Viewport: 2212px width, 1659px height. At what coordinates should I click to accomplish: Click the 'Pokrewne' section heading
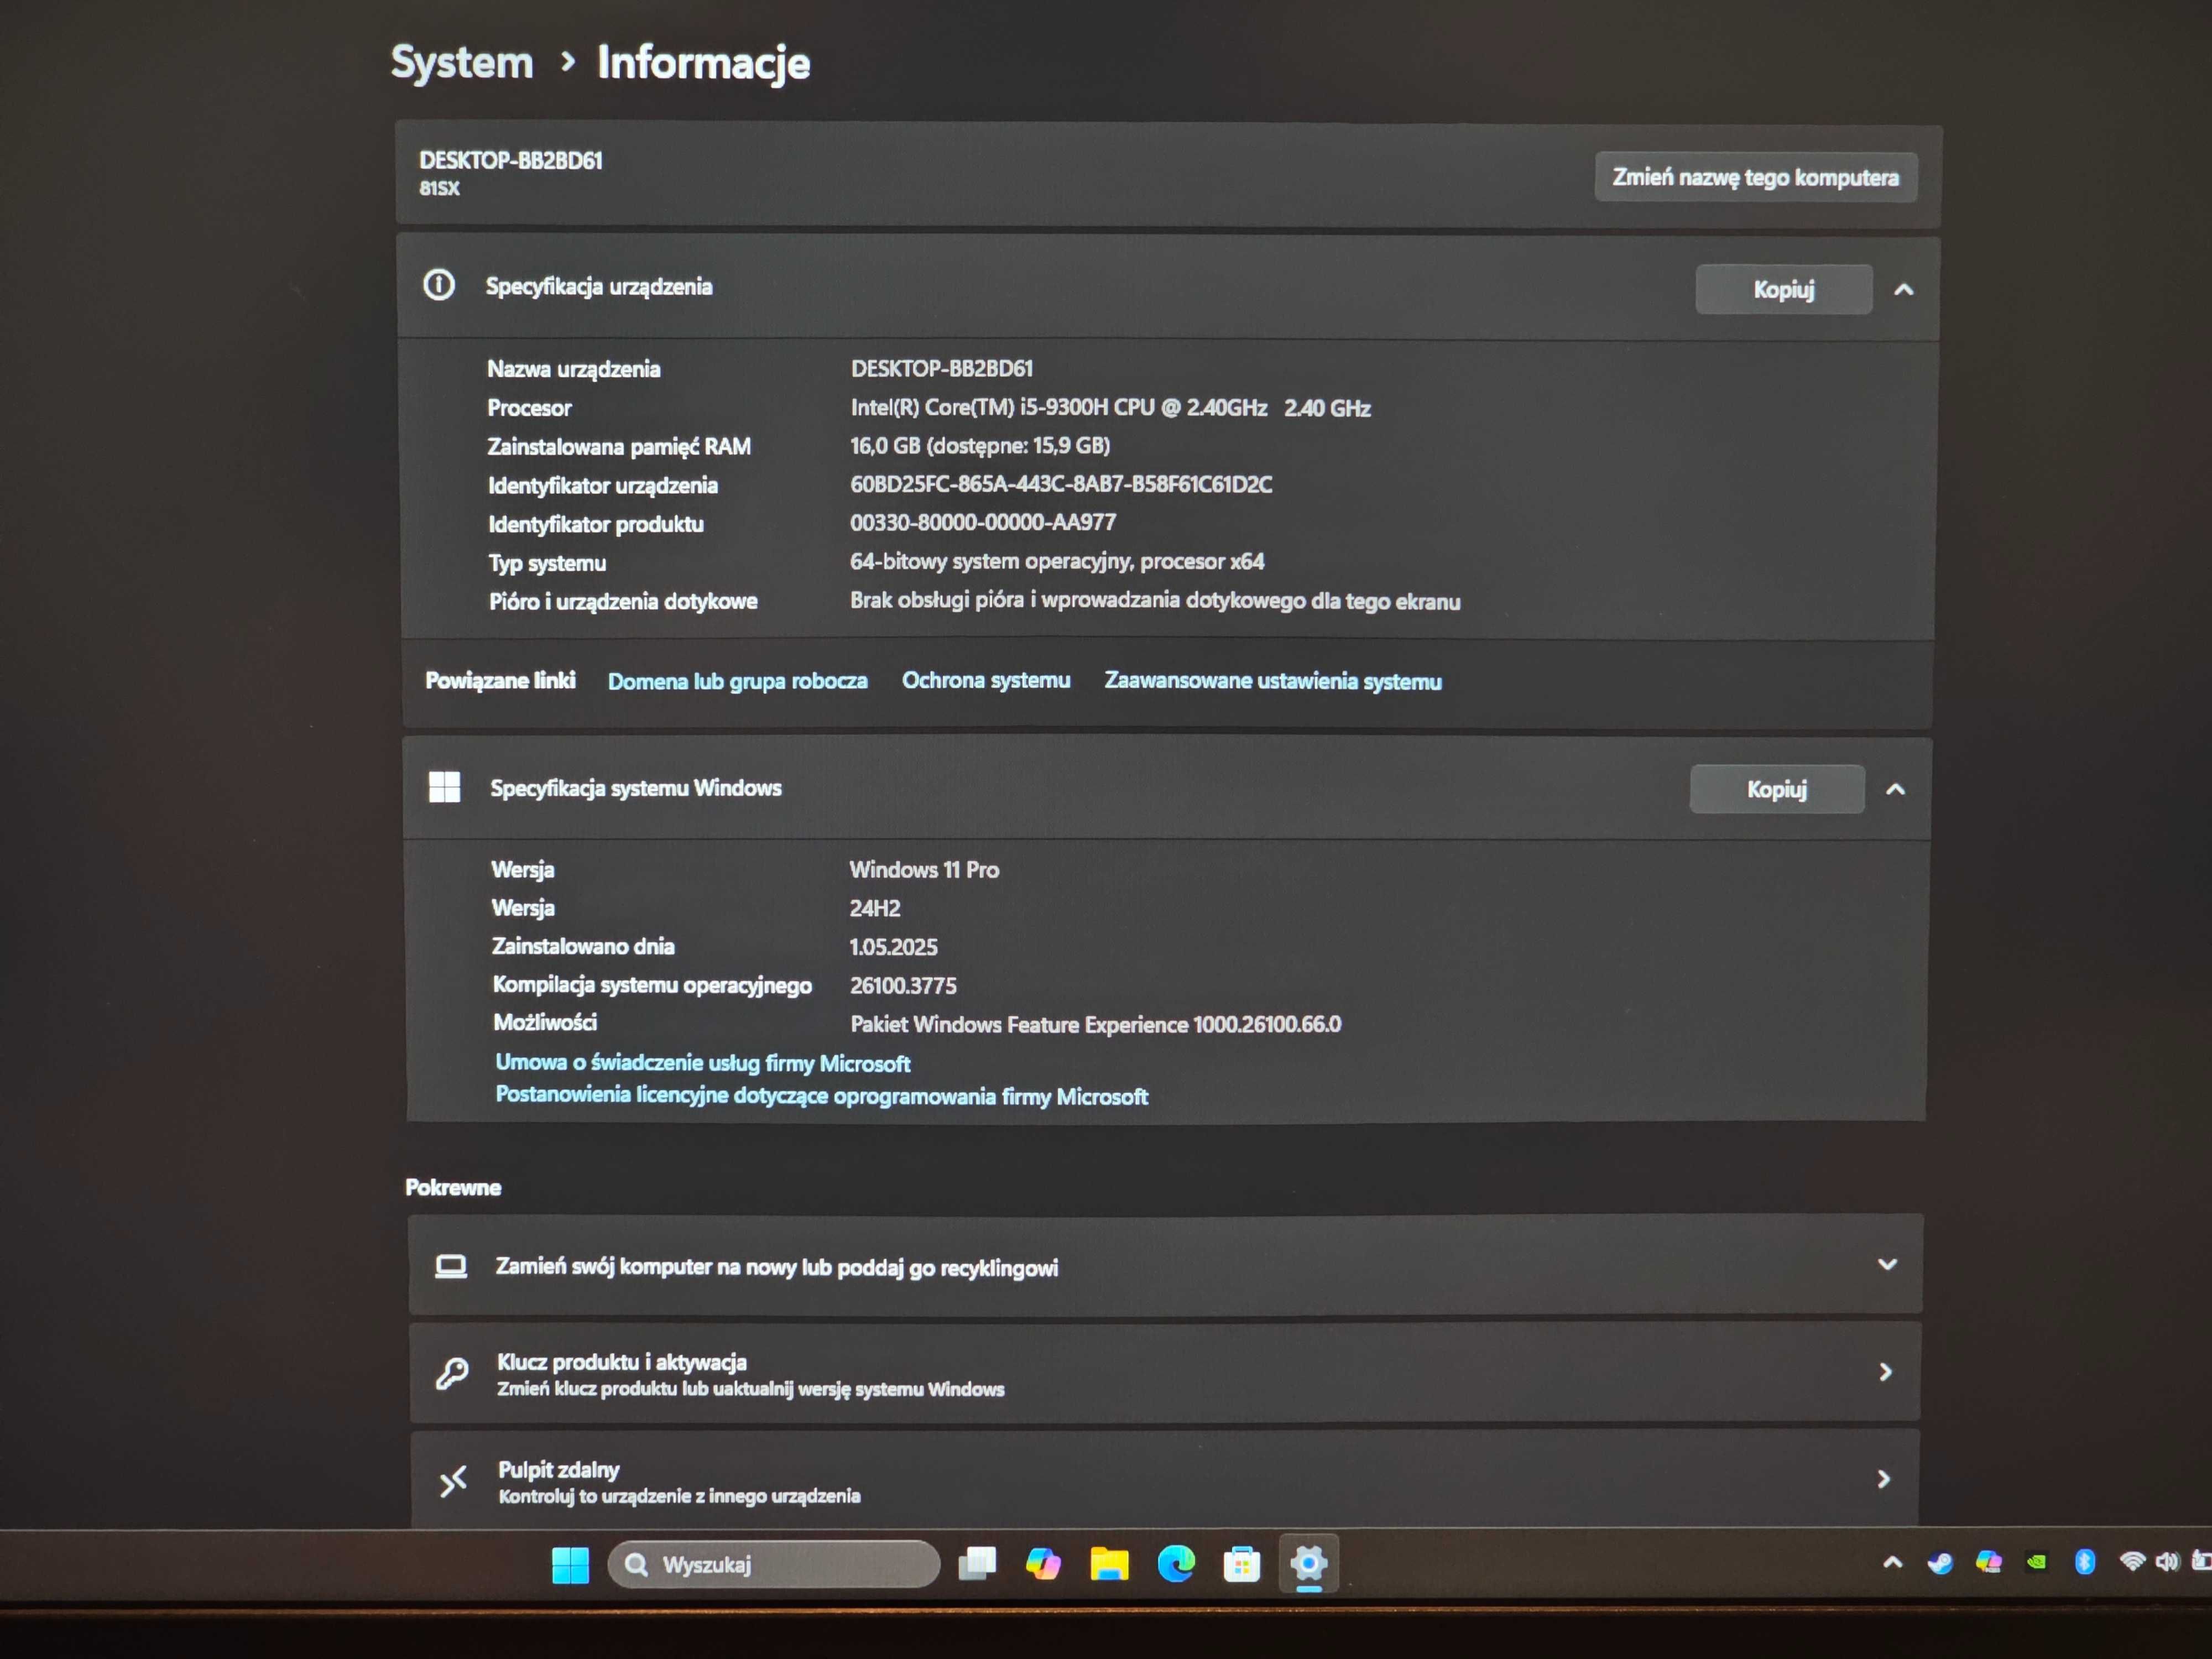(x=453, y=1187)
